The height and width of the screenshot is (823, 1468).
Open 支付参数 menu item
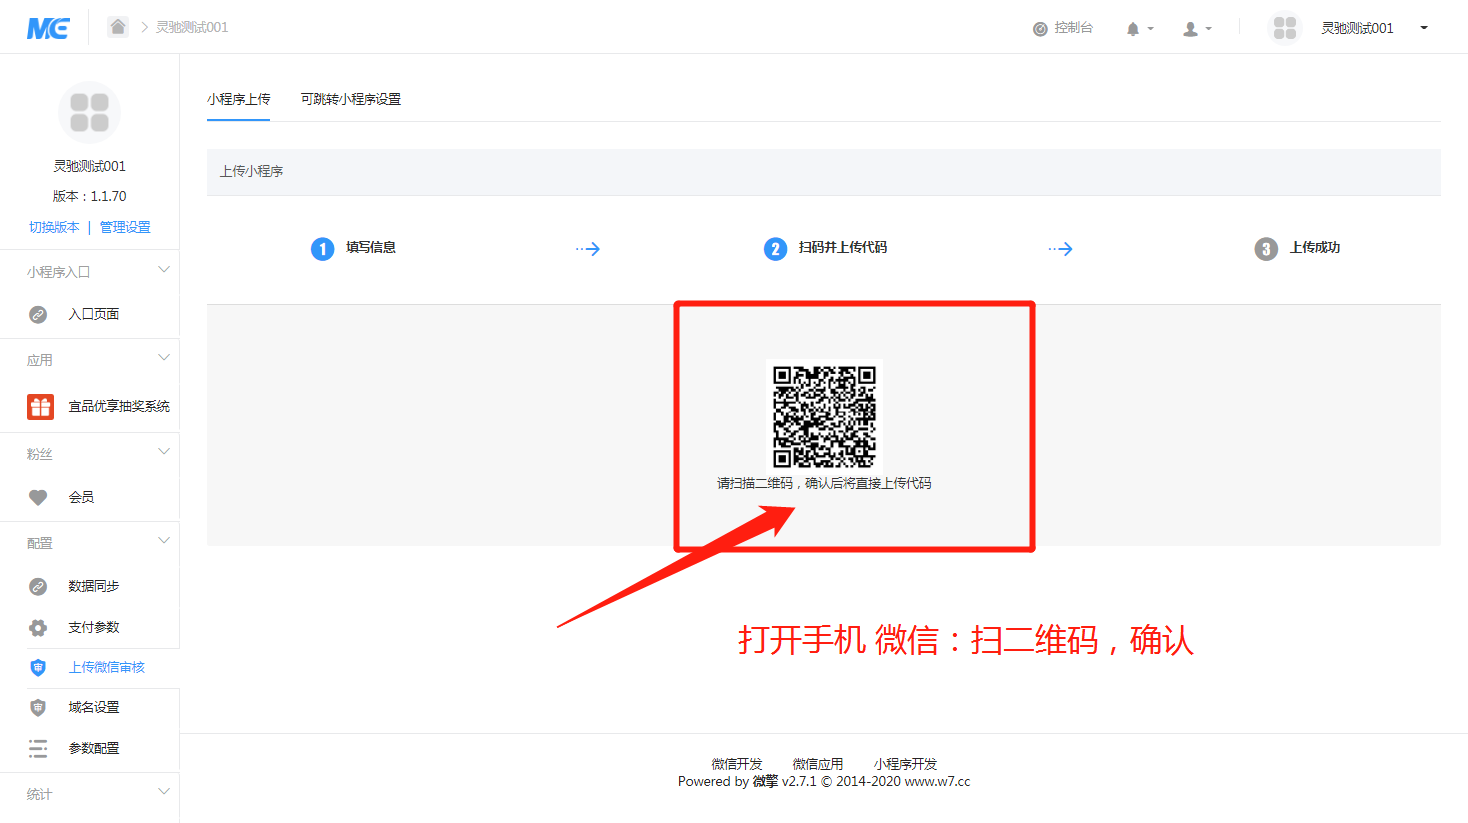pyautogui.click(x=93, y=627)
